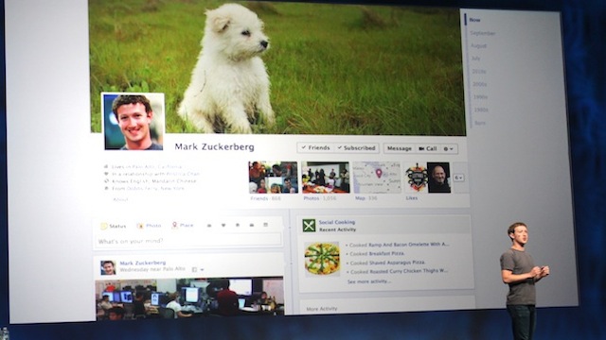Open post audience selector dropdown arrow
The height and width of the screenshot is (340, 606).
(x=202, y=269)
